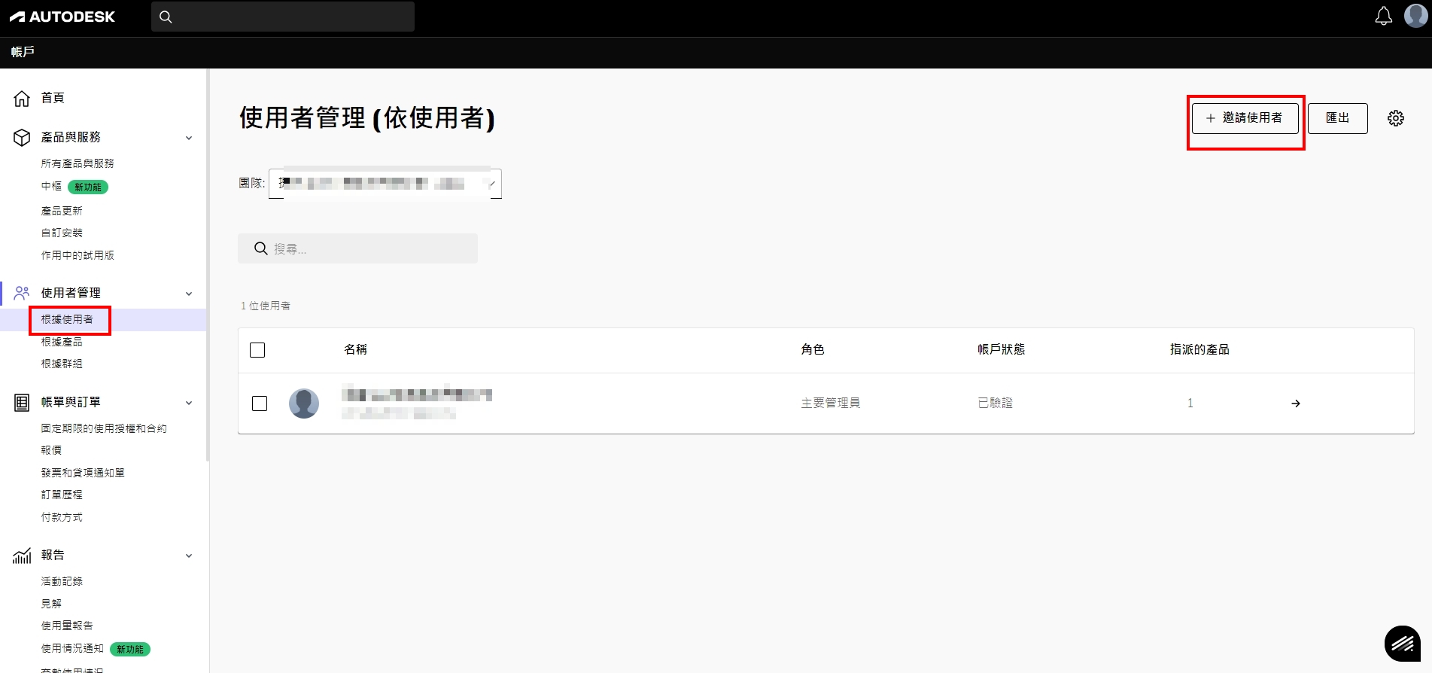Click the arrow to view user details
The height and width of the screenshot is (673, 1432).
click(x=1295, y=403)
